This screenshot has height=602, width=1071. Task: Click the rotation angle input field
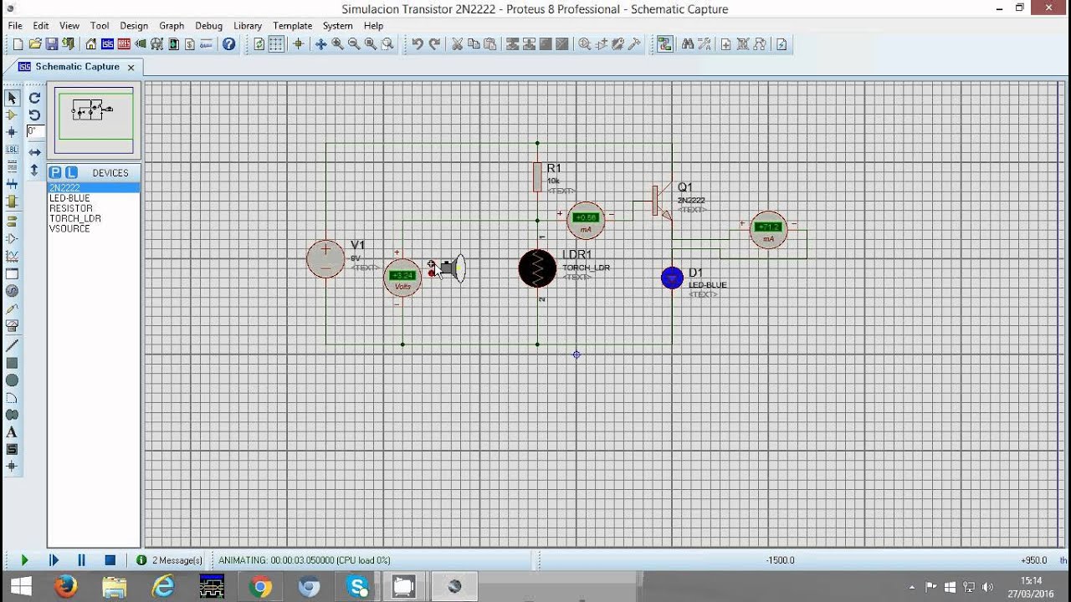35,131
